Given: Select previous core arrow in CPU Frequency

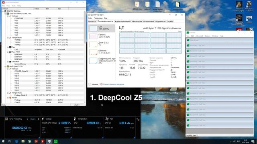Looking at the screenshot, I should click(28, 119).
